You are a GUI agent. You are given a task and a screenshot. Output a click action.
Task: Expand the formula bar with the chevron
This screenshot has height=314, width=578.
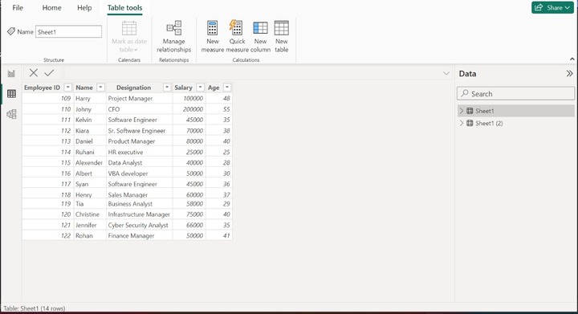(x=446, y=73)
